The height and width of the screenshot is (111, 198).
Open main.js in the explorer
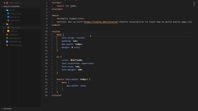[14, 31]
